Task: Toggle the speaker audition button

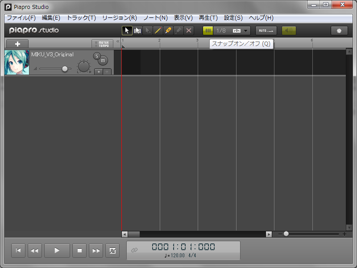Action: [289, 30]
